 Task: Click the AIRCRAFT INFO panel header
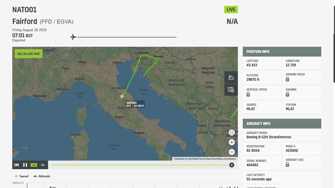point(282,123)
